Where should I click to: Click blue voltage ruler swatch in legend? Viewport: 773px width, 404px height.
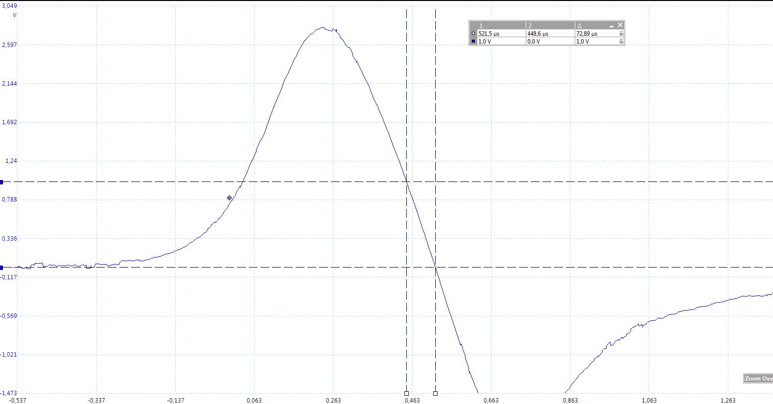(x=473, y=42)
